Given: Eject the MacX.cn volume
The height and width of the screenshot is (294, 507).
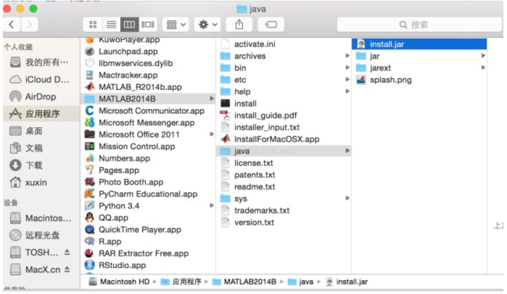Looking at the screenshot, I should point(67,269).
